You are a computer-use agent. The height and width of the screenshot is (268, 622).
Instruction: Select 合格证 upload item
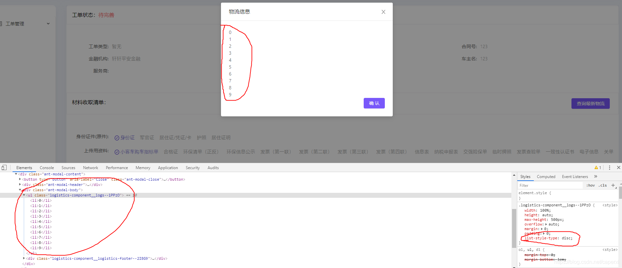(171, 152)
